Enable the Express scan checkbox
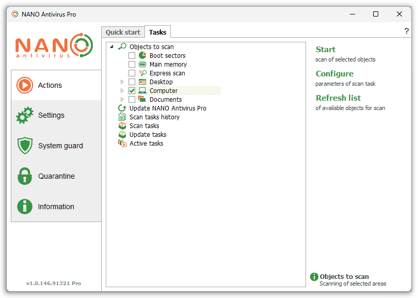Viewport: 418px width, 298px height. 132,73
